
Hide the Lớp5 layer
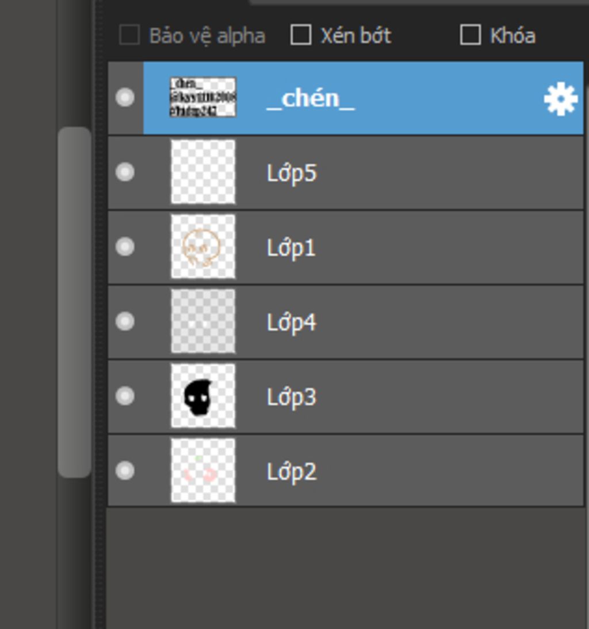(x=125, y=172)
